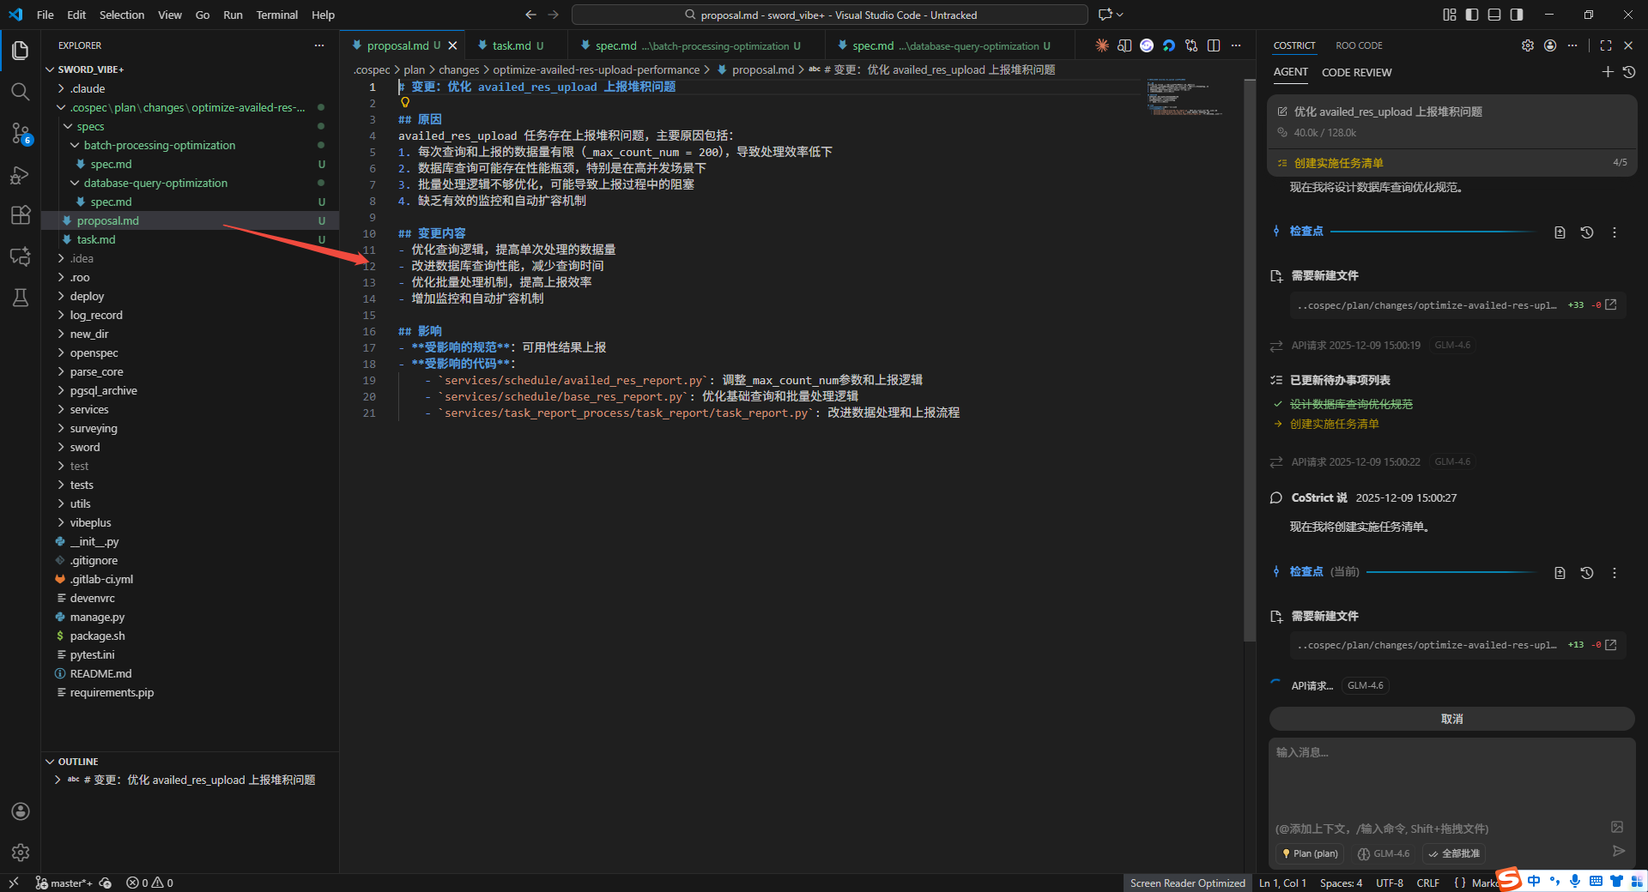Open the Extensions view
The image size is (1648, 892).
click(x=21, y=215)
